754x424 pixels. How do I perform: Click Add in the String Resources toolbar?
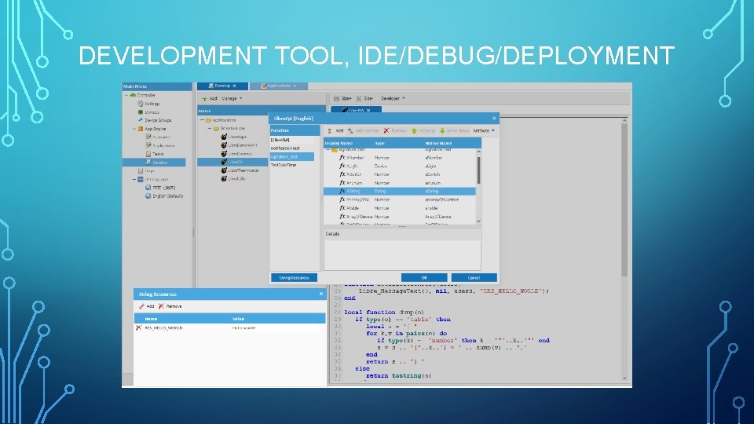[146, 306]
